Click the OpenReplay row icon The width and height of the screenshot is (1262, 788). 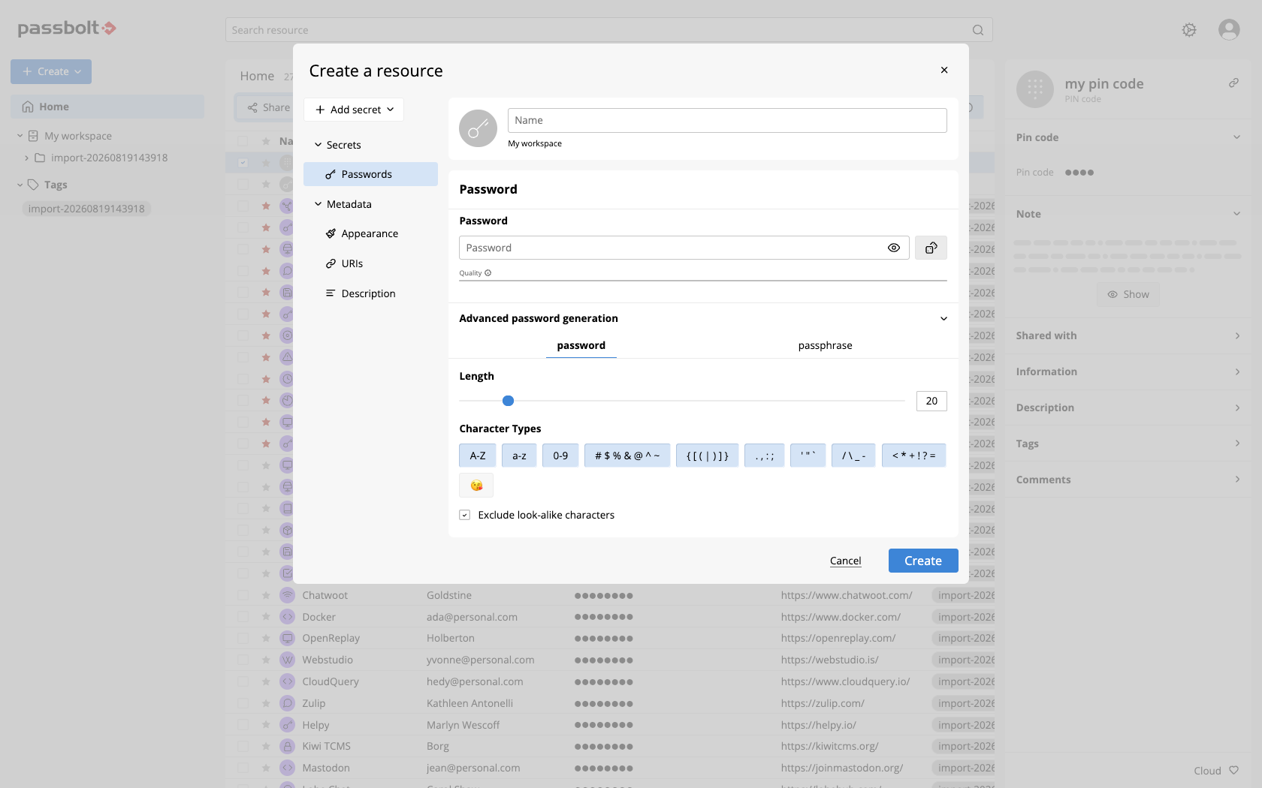pyautogui.click(x=287, y=638)
